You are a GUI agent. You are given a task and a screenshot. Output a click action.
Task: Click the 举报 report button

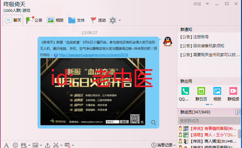(x=197, y=4)
